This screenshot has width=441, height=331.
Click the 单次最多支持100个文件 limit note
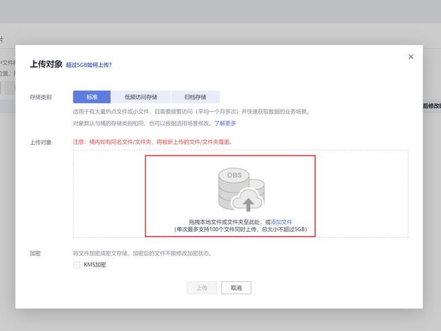pos(241,229)
